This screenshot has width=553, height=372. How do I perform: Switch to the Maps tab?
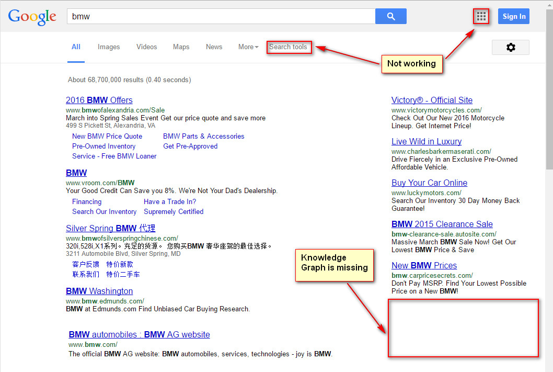[x=181, y=47]
